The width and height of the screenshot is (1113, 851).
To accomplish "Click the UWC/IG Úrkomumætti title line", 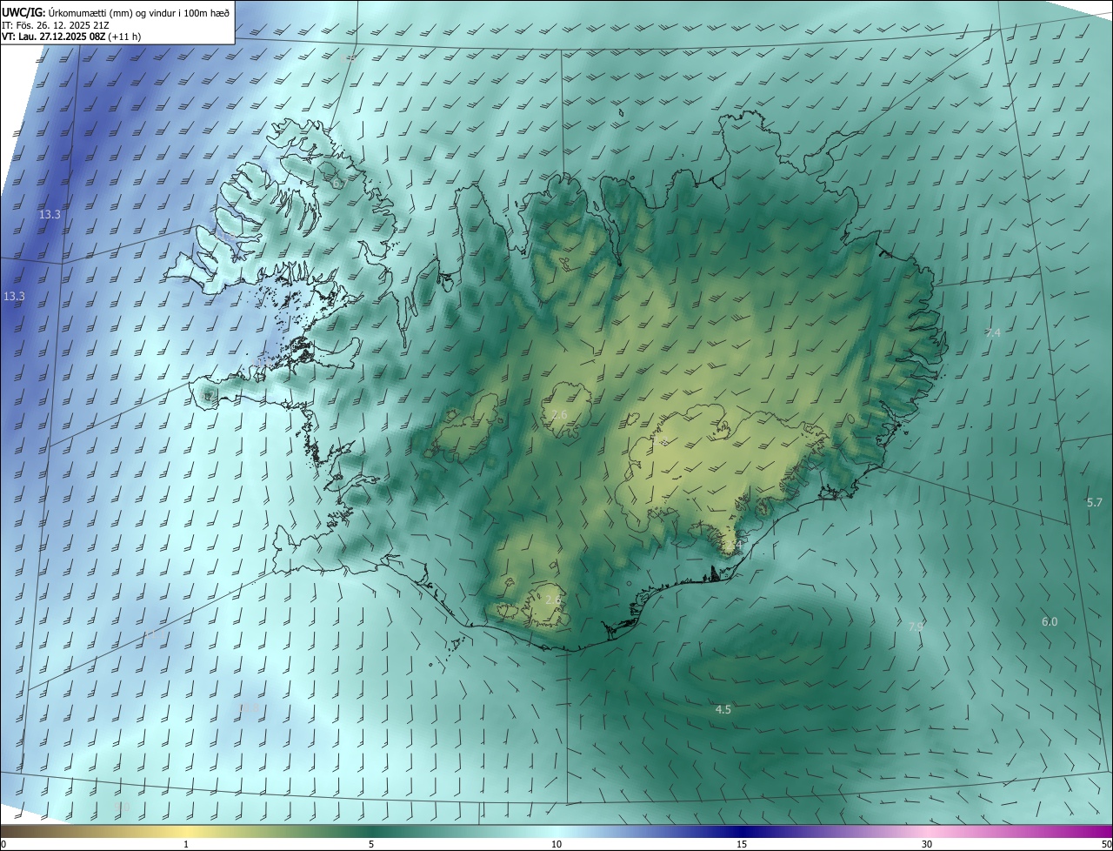I will (116, 11).
